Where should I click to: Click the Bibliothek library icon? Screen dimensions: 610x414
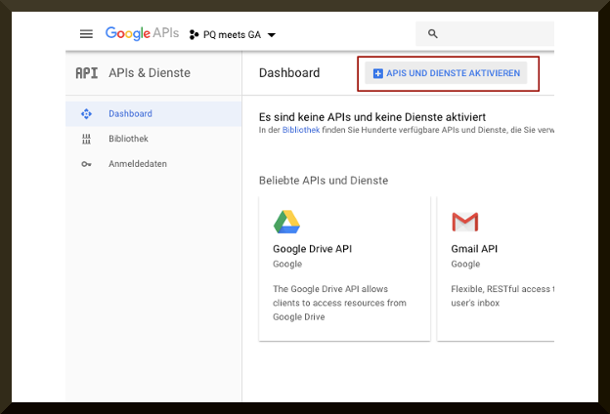tap(86, 139)
